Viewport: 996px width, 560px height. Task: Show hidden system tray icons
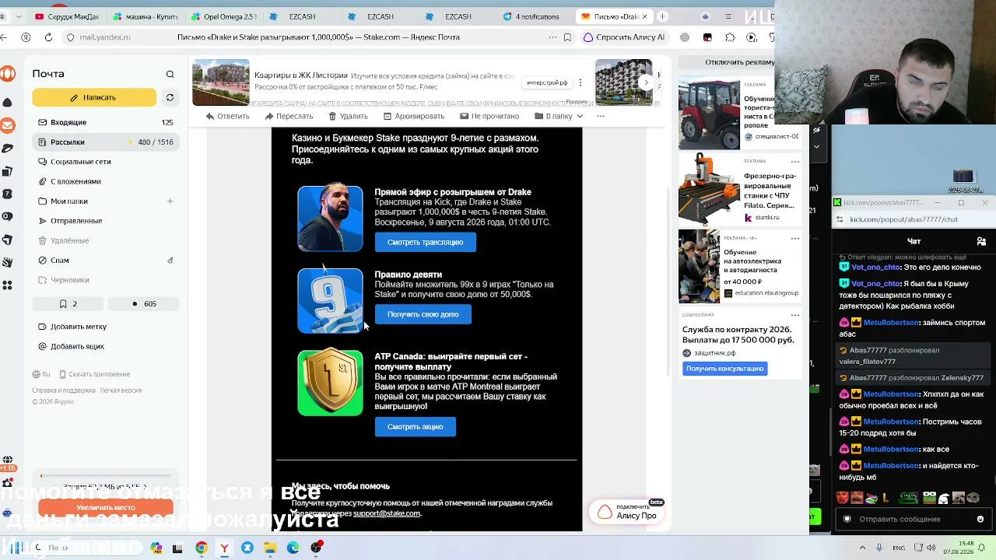click(864, 548)
